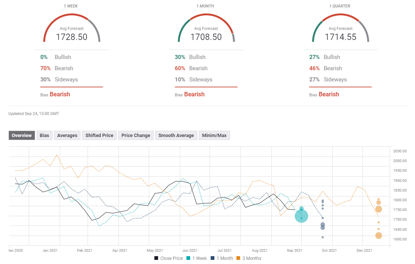Toggle the Close Price legend series
415x264 pixels.
tap(169, 258)
